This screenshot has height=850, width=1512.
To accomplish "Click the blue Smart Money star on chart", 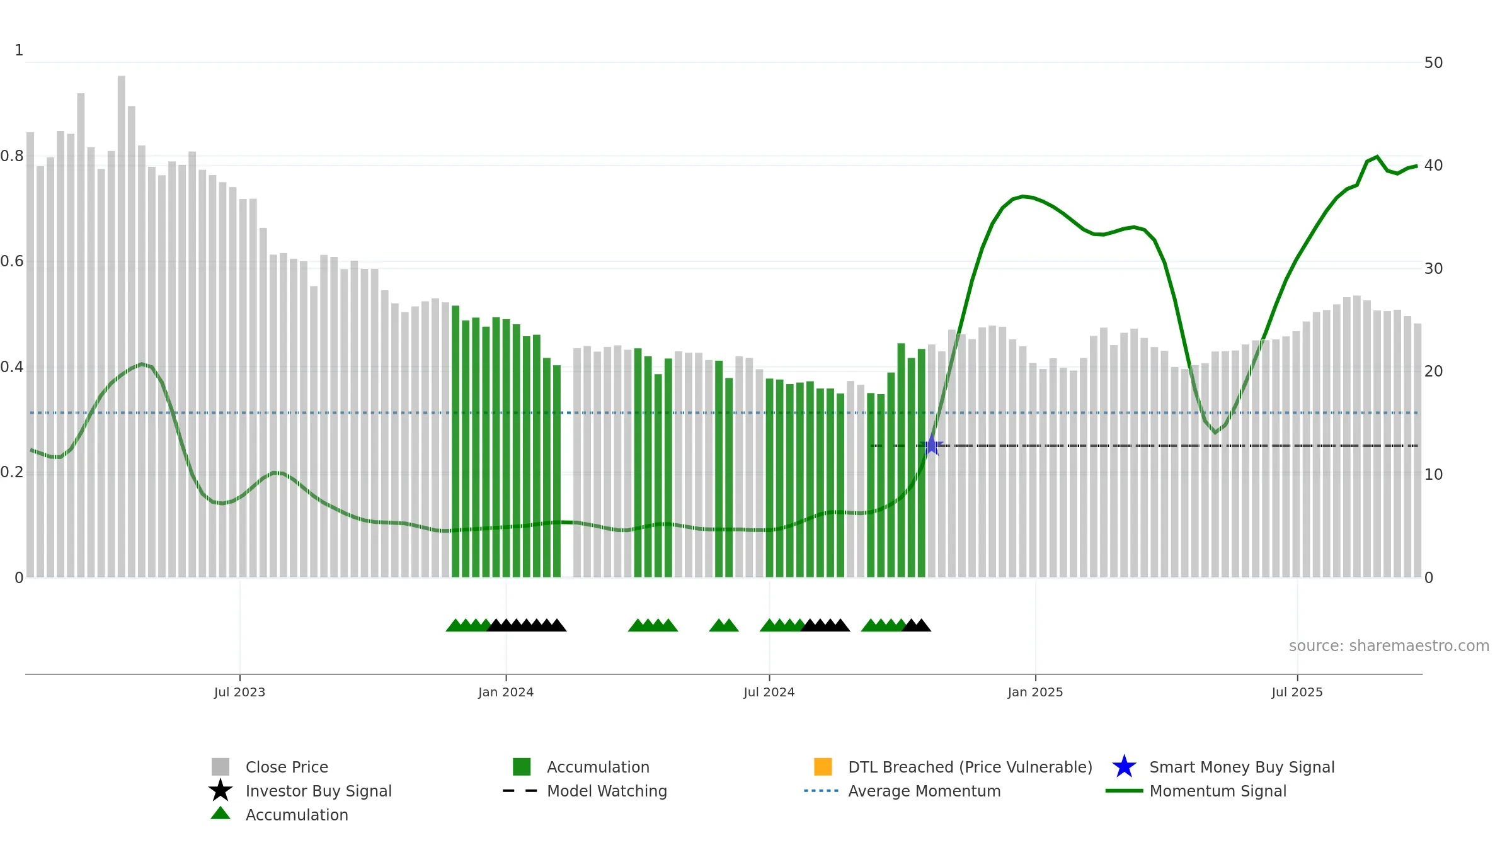I will click(x=931, y=445).
